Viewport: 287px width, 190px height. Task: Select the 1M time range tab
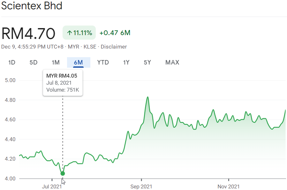click(x=56, y=62)
